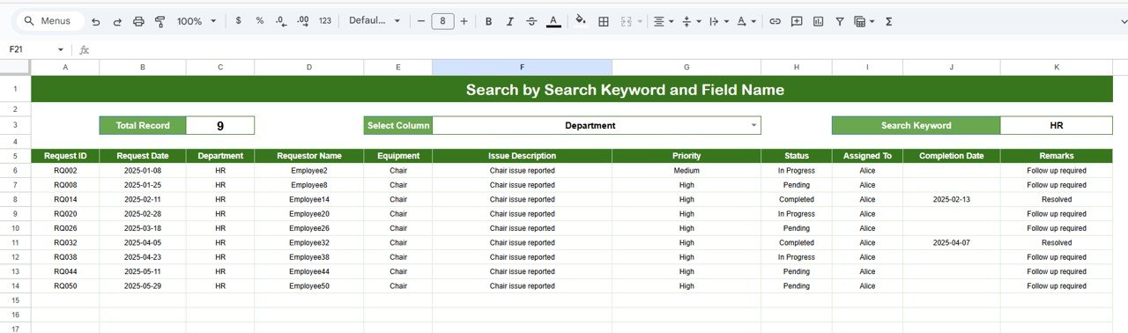Image resolution: width=1128 pixels, height=333 pixels.
Task: Click the Search Keyword cell containing HR
Action: pos(1057,125)
